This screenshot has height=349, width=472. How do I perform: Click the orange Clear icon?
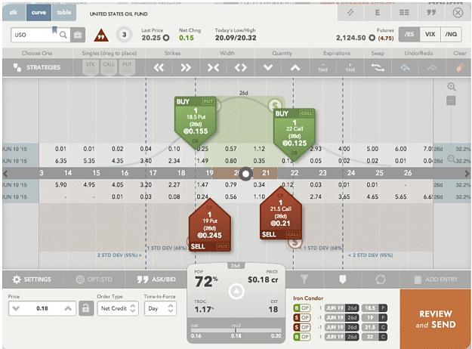(x=458, y=68)
